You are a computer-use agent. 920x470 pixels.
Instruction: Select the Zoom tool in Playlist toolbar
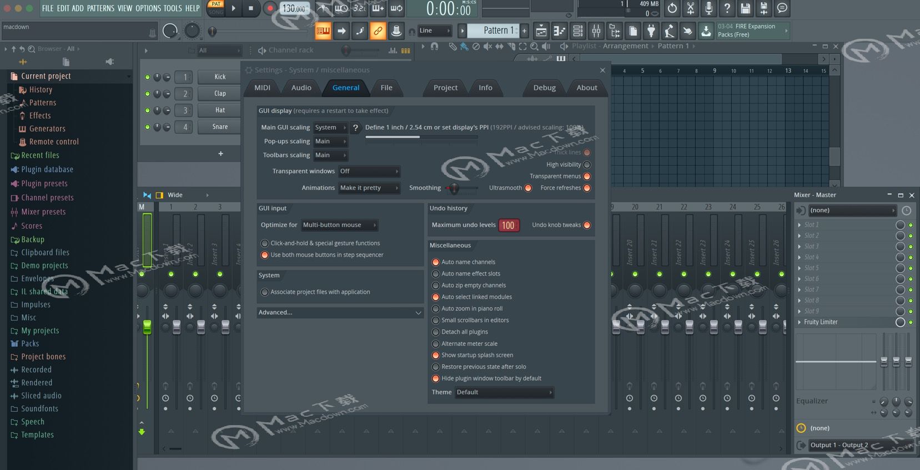click(x=534, y=47)
